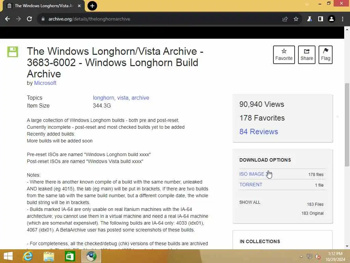Open the 84 Reviews link
350x263 pixels.
tap(259, 131)
